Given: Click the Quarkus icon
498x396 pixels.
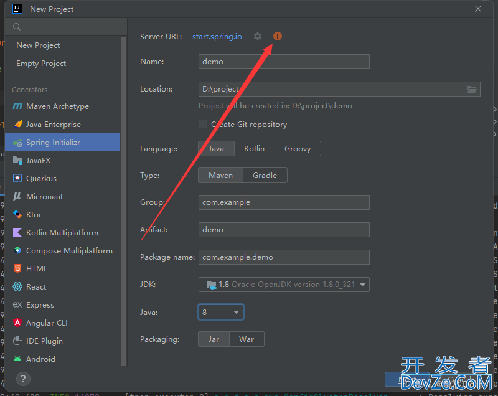Looking at the screenshot, I should click(x=17, y=179).
